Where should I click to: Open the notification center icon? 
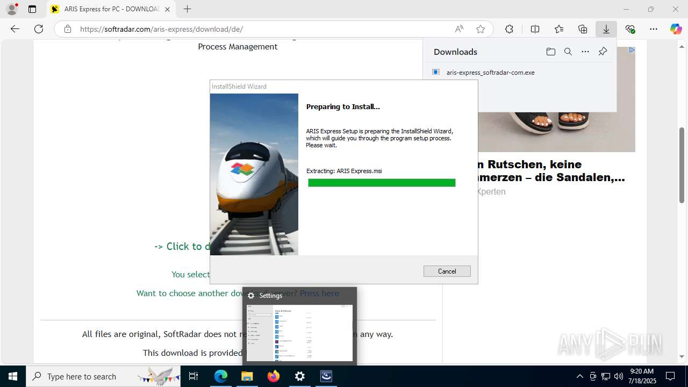(670, 376)
